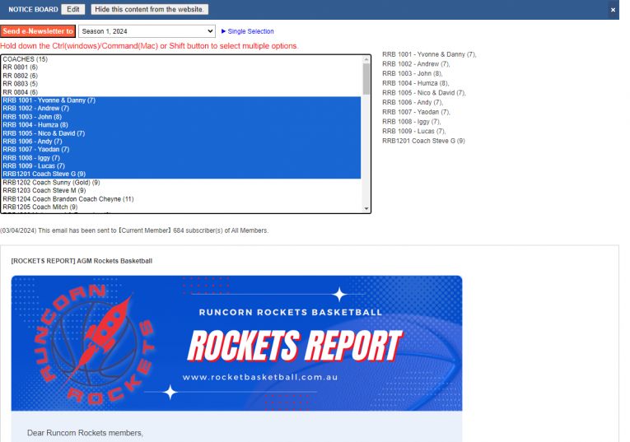Click RRB1201 Coach Steve G (9) in summary list
Viewport: 630px width, 442px height.
coord(423,141)
